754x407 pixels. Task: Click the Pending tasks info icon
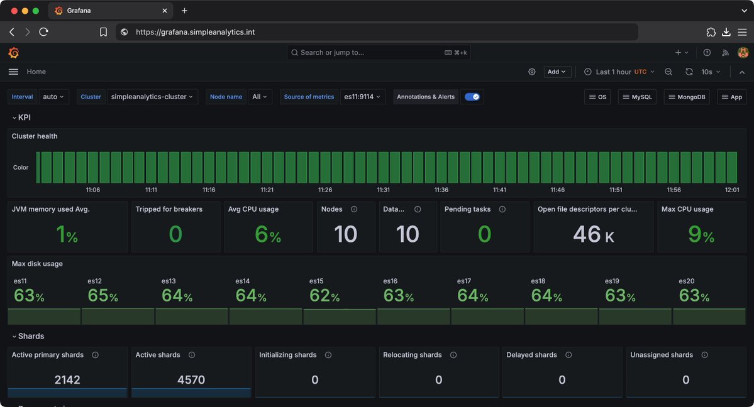(x=502, y=209)
